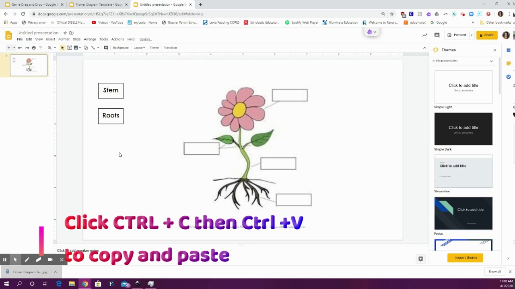The height and width of the screenshot is (289, 515).
Task: Click the yellow Share button
Action: click(x=487, y=35)
